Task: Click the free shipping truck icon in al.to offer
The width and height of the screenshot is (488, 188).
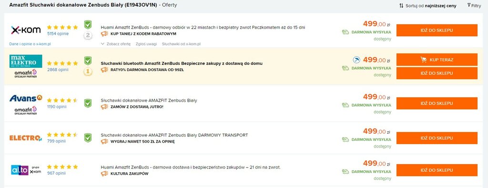Action: point(346,171)
